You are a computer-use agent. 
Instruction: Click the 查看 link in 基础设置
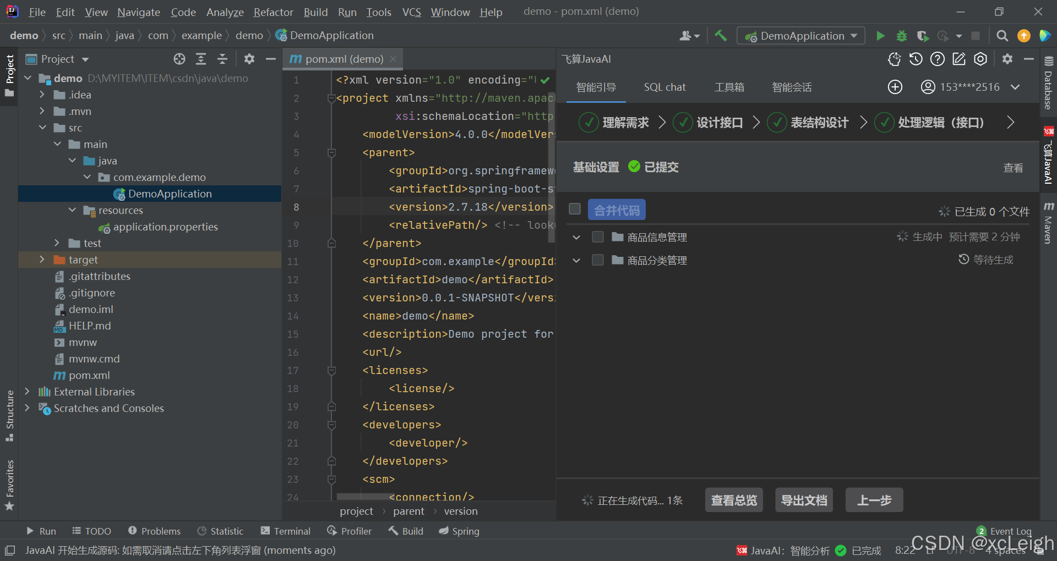1013,168
